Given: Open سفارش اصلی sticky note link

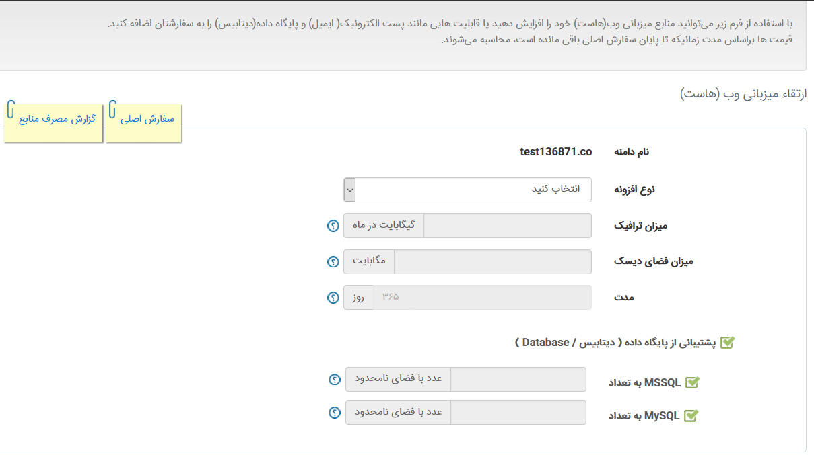Looking at the screenshot, I should pyautogui.click(x=147, y=119).
